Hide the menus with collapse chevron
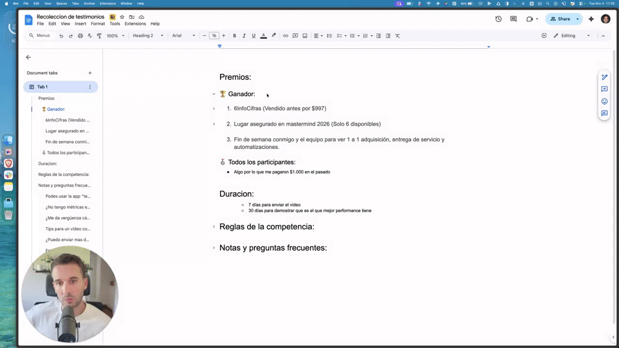 click(603, 36)
